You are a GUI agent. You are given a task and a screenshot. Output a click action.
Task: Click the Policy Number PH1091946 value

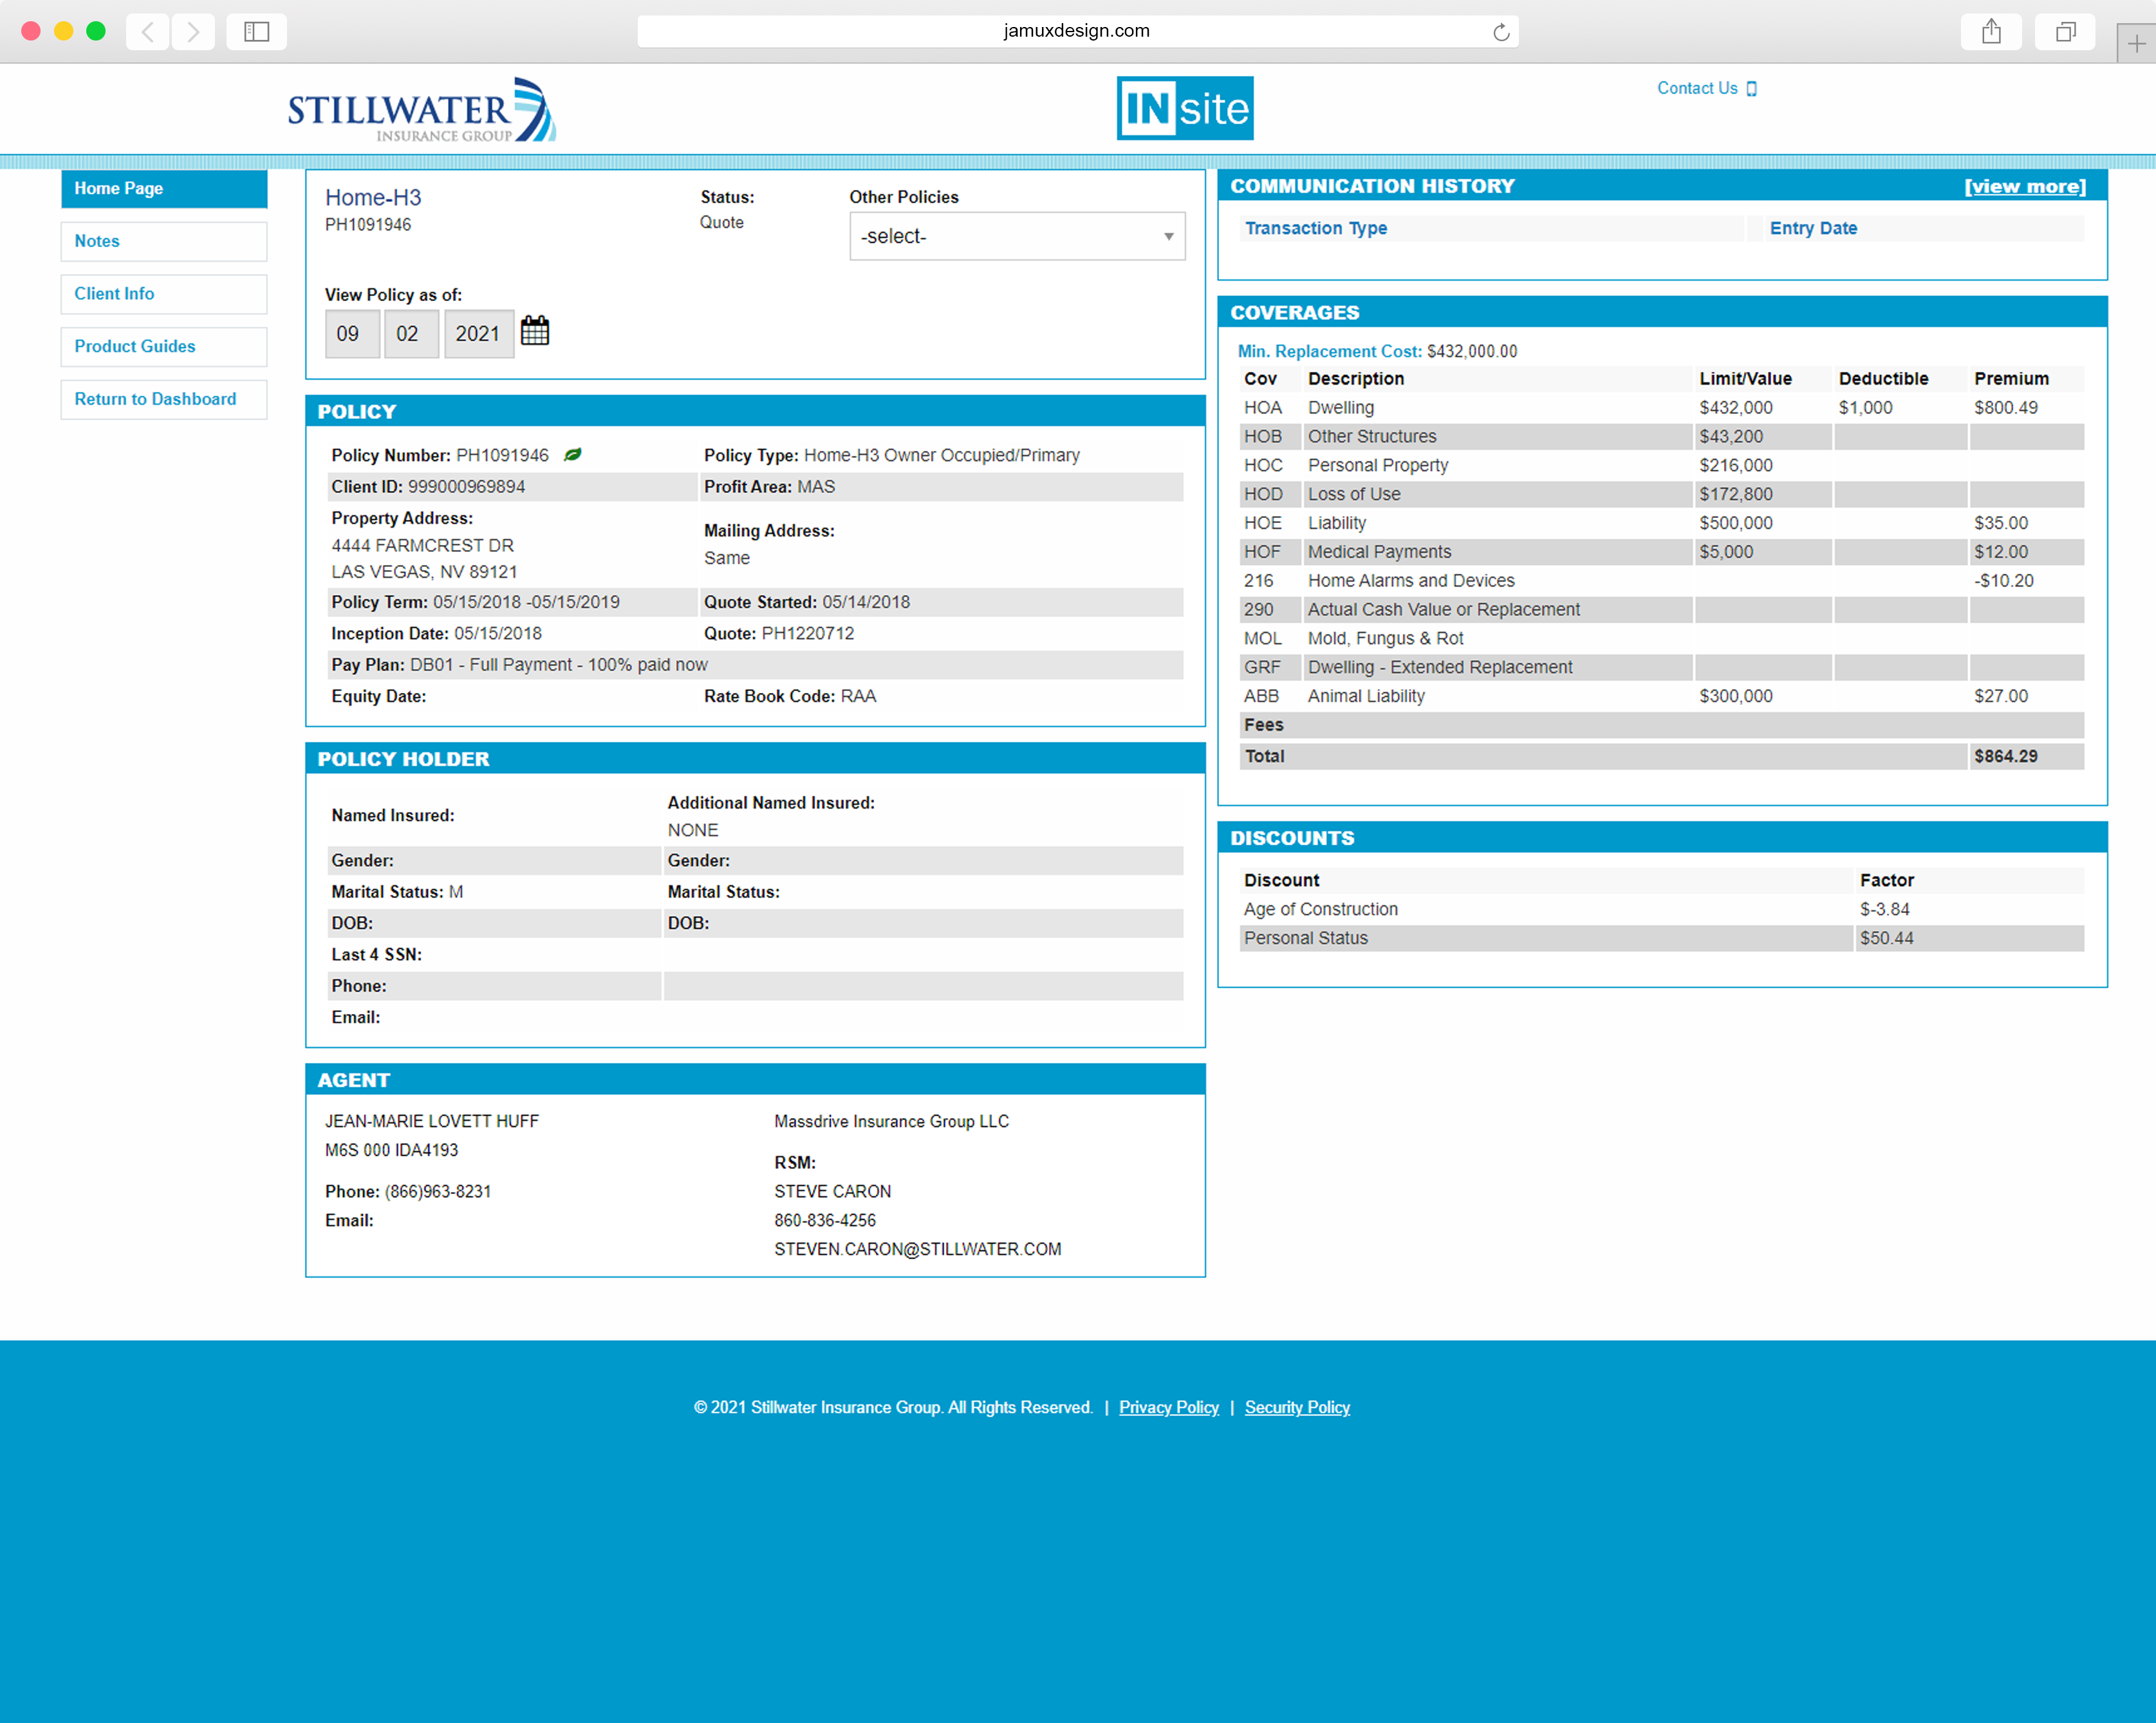point(502,456)
